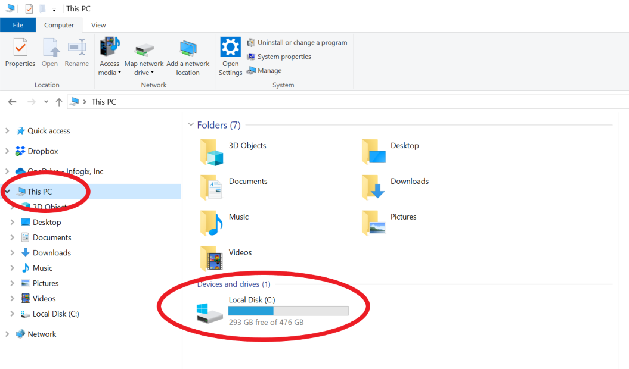Image resolution: width=629 pixels, height=369 pixels.
Task: Open System properties
Action: pyautogui.click(x=283, y=57)
